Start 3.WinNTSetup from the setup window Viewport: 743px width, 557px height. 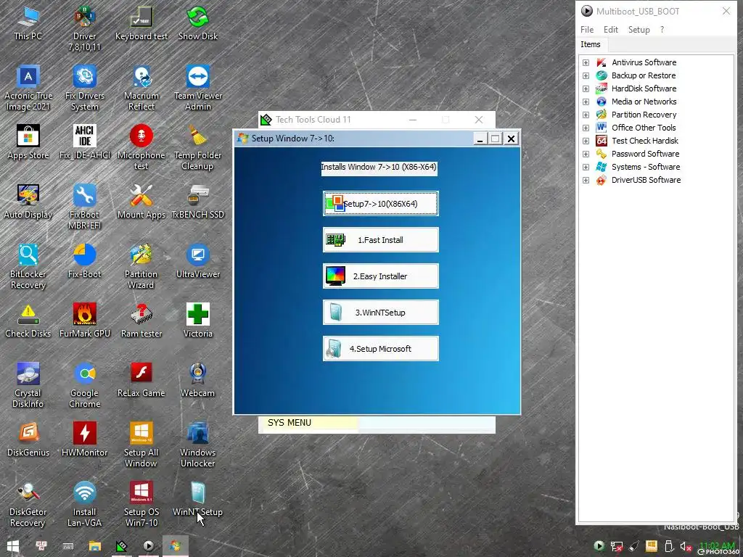click(380, 312)
